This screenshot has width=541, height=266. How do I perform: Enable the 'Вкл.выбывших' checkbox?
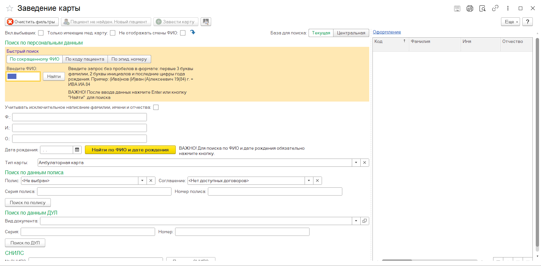(x=41, y=33)
